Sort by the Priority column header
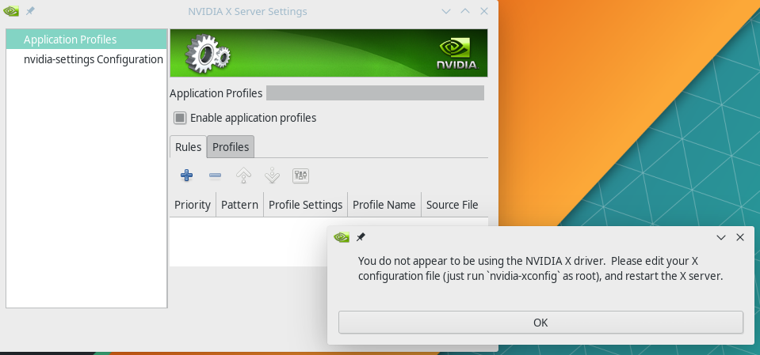The width and height of the screenshot is (760, 355). pos(193,205)
